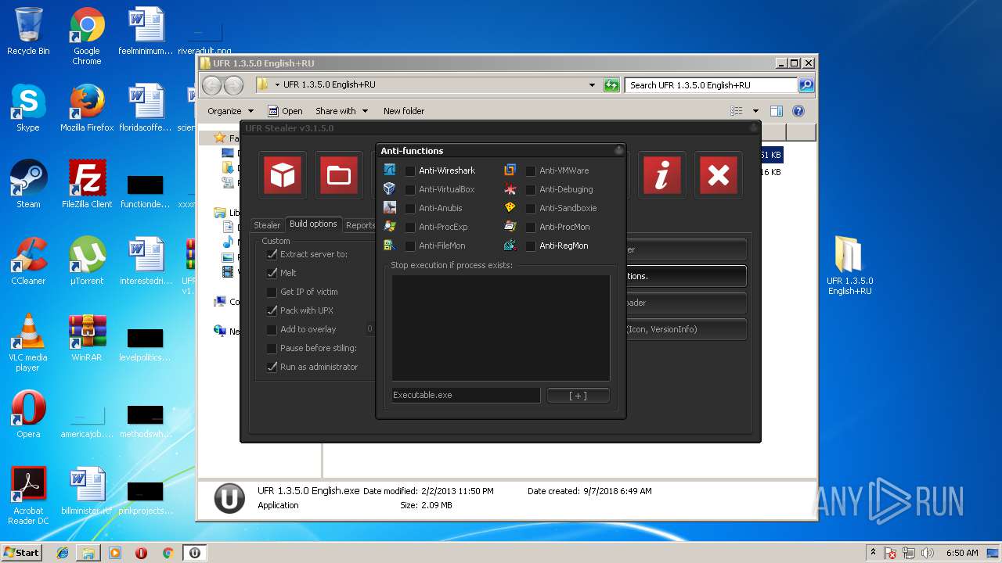Open Skype desktop shortcut
1002x563 pixels.
(x=28, y=109)
